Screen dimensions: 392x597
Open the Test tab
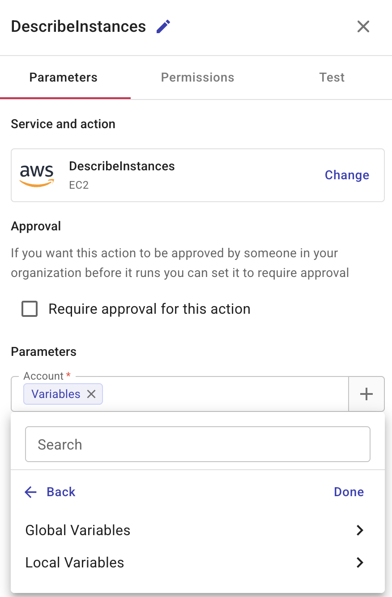(x=332, y=78)
